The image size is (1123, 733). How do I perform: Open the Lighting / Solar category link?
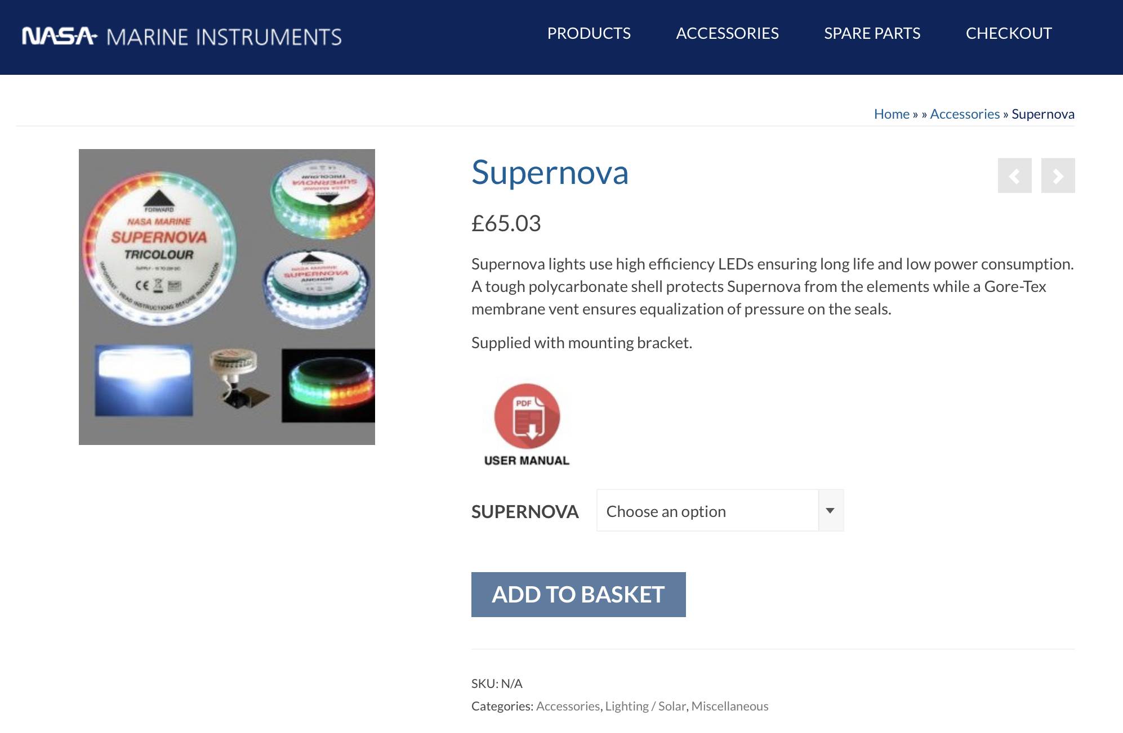(645, 706)
